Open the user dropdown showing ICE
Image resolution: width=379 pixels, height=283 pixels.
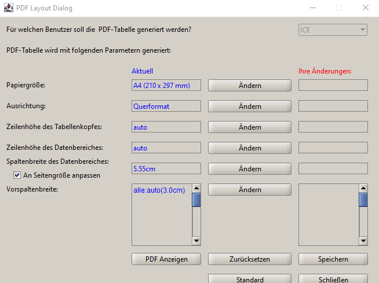(333, 30)
